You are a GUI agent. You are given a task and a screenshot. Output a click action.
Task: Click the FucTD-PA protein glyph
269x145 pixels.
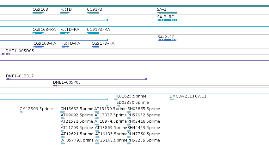65,47
